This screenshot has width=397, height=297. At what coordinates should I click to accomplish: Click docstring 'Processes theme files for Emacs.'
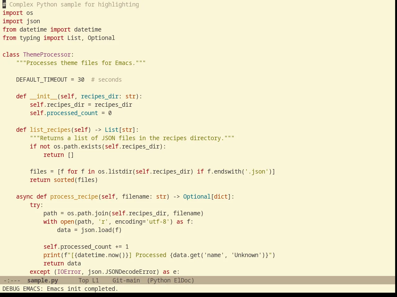[81, 63]
